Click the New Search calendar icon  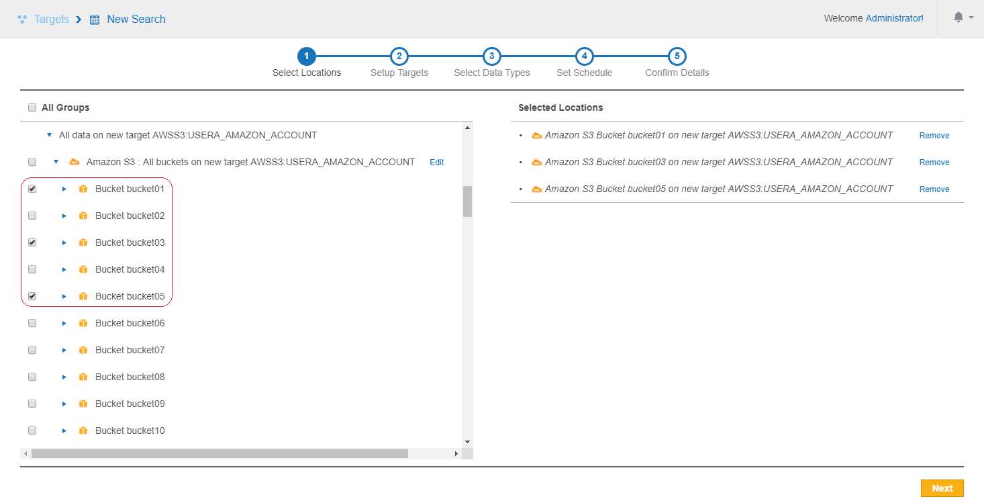(x=95, y=19)
